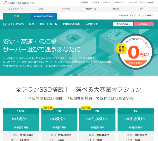This screenshot has height=141, width=158.
Task: Select IoT in main menu
Action: pos(141,9)
